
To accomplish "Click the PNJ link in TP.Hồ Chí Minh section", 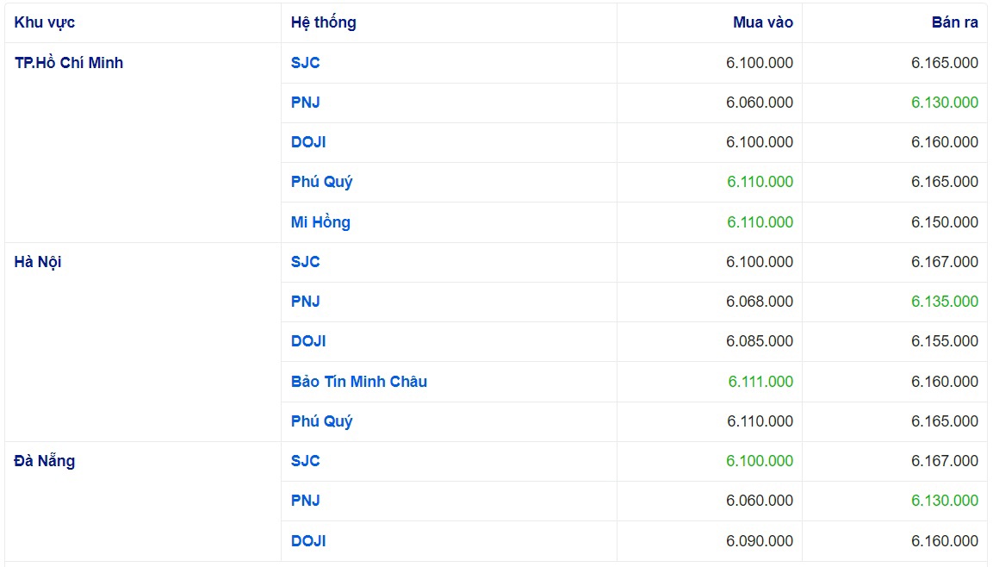I will click(305, 103).
